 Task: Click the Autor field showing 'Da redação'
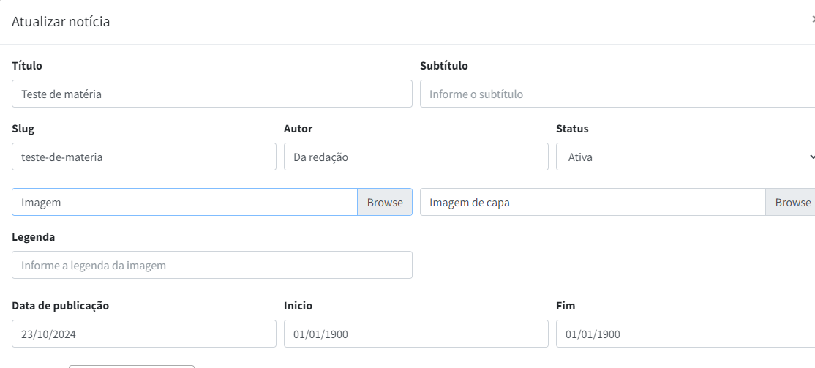coord(416,157)
